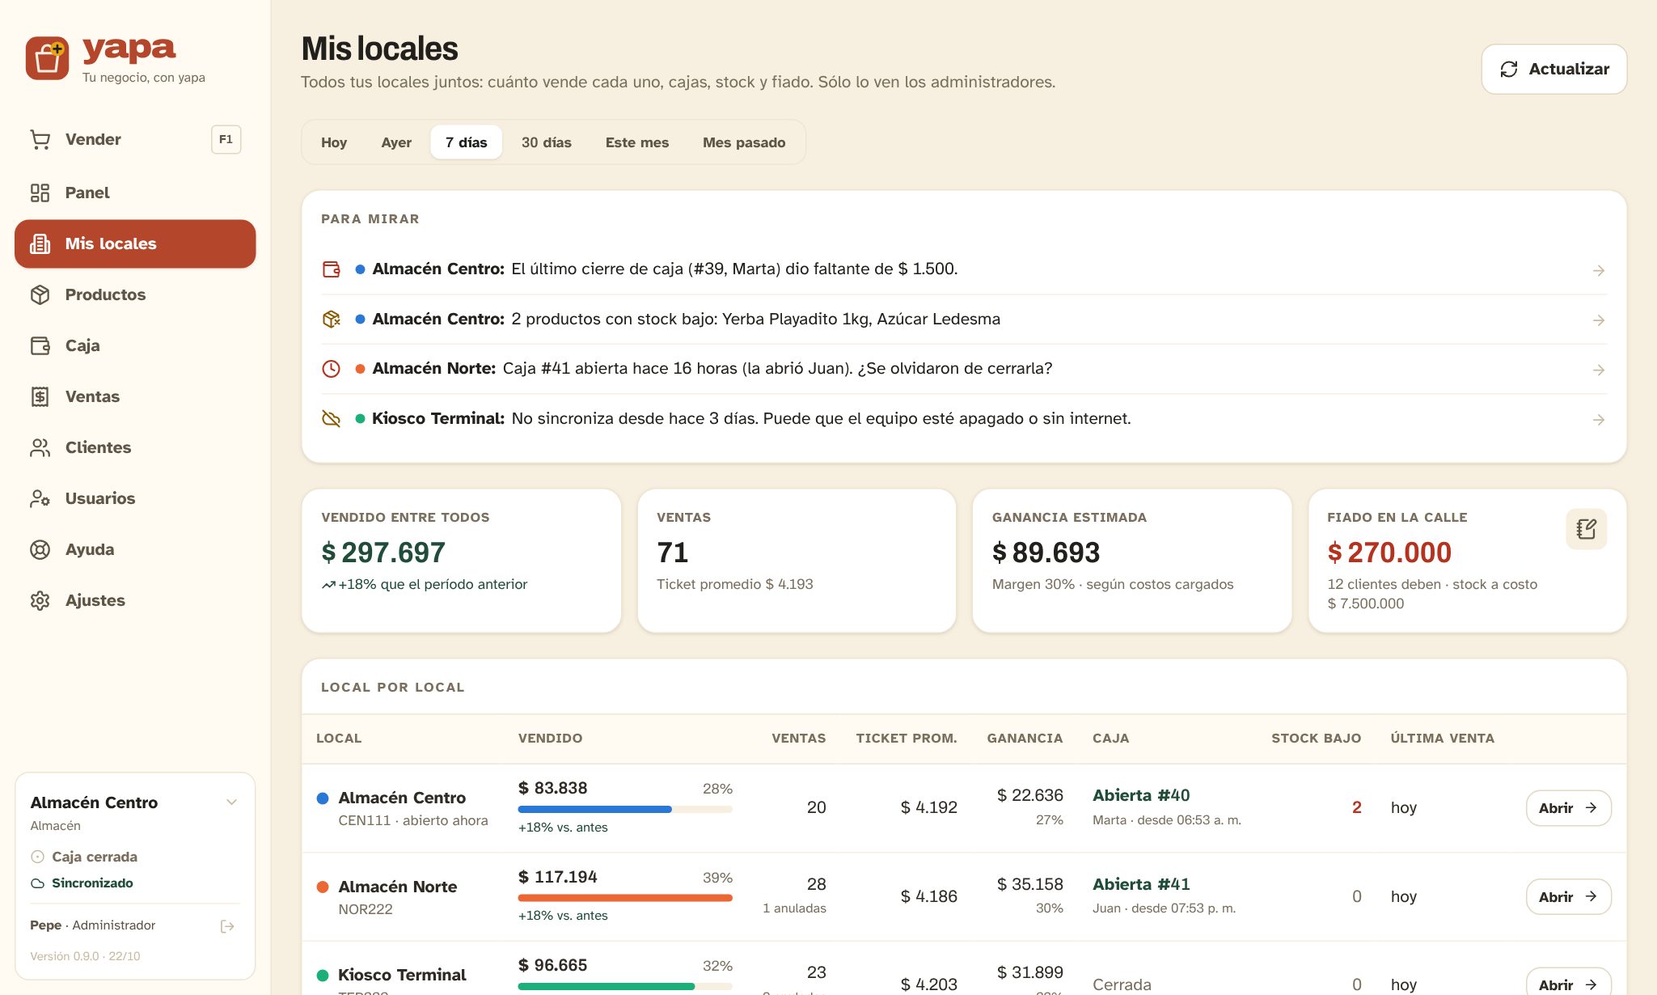
Task: Click the Ayuda lifebuoy icon
Action: [40, 549]
